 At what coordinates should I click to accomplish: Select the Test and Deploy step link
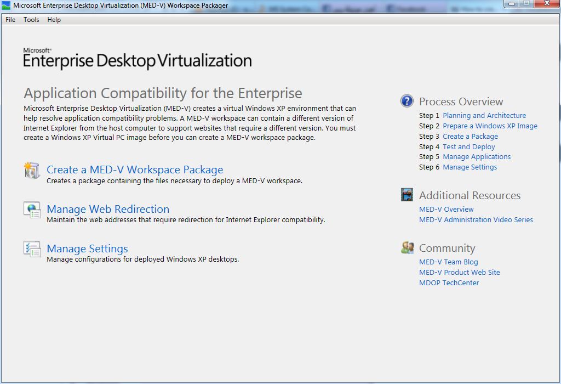click(468, 147)
